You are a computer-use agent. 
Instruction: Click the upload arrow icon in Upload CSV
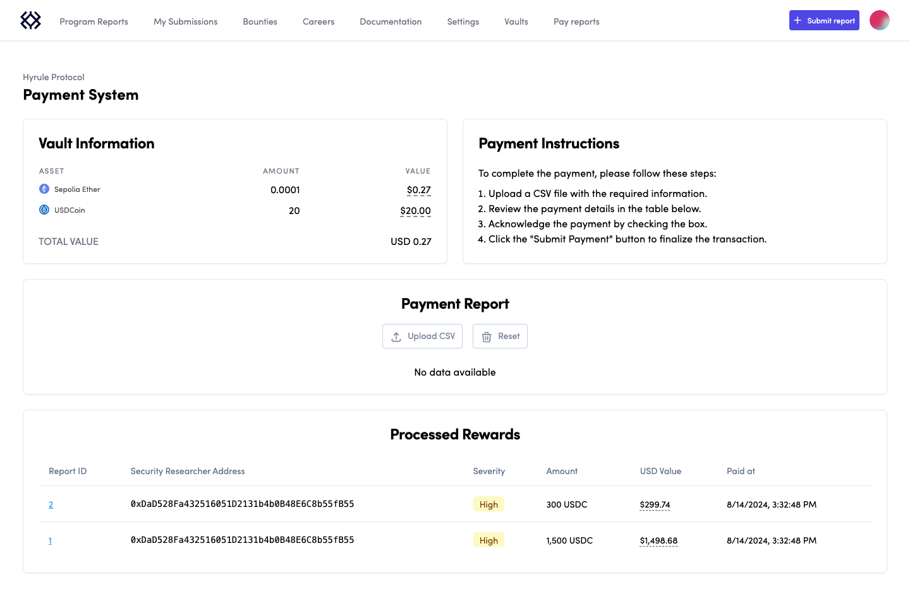point(396,336)
